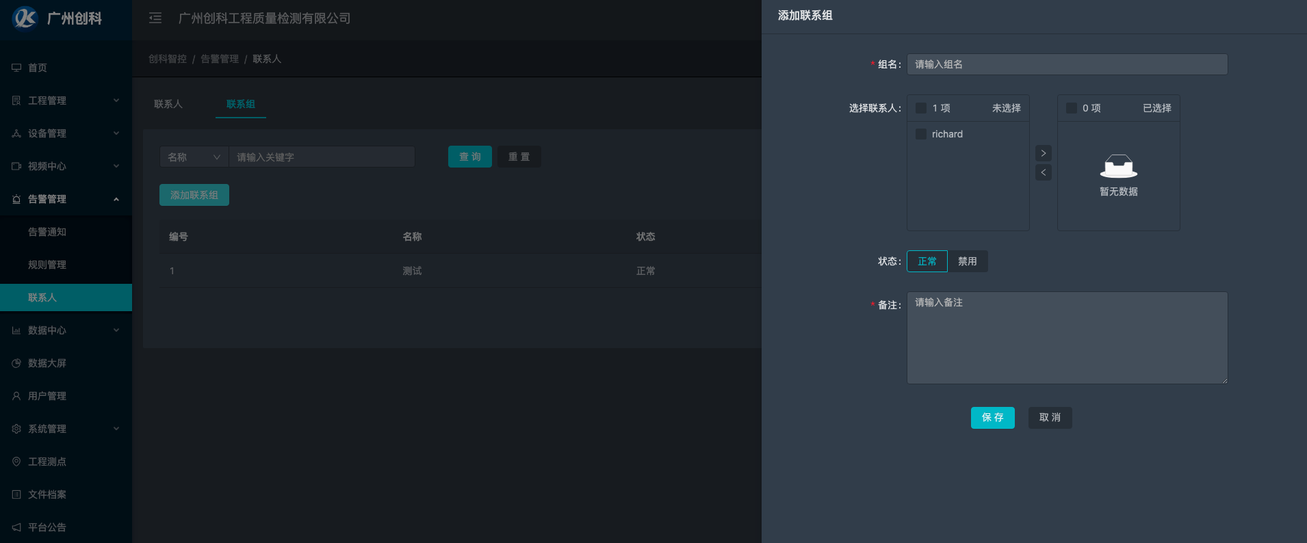Click the 测试 name cell in table

tap(412, 271)
